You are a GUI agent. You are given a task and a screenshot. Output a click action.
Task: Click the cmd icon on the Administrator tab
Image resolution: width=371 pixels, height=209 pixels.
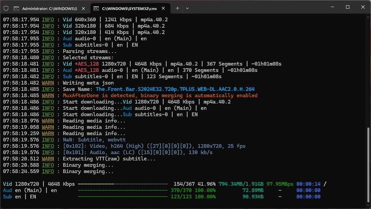pos(16,8)
